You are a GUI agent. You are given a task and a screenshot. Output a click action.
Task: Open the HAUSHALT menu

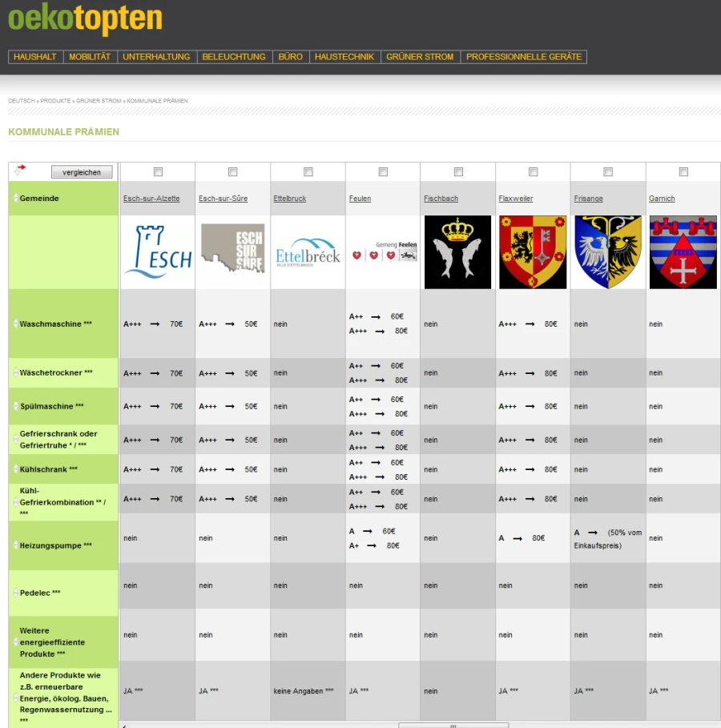tap(35, 57)
